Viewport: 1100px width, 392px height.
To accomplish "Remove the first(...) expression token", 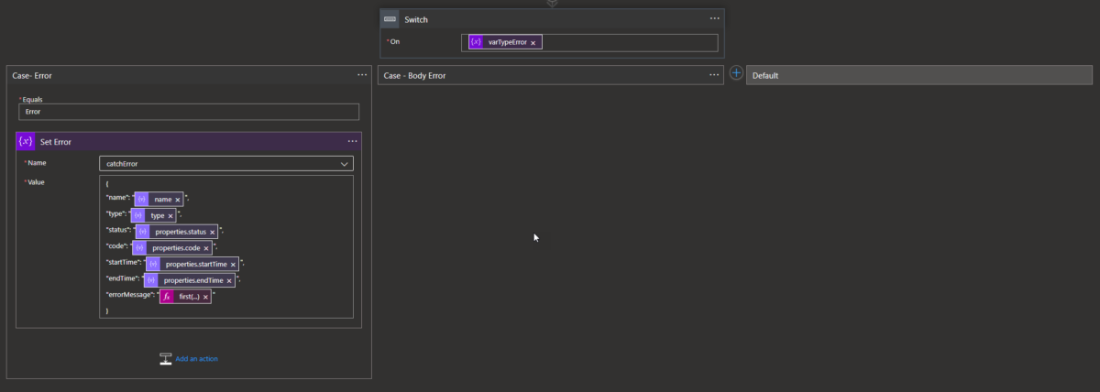I will click(x=205, y=297).
